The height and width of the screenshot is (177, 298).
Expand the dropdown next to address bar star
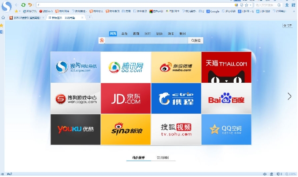coord(251,5)
